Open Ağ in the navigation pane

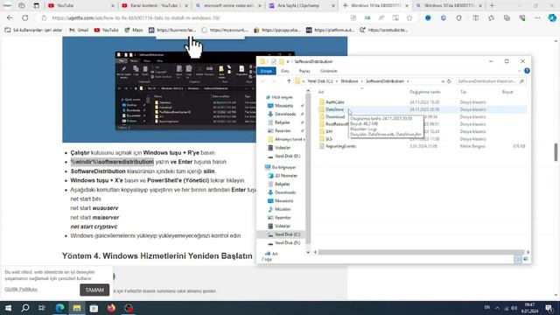pyautogui.click(x=274, y=254)
